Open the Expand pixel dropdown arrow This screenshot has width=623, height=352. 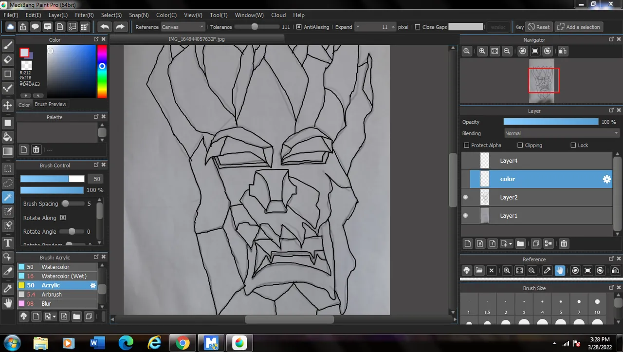click(358, 27)
